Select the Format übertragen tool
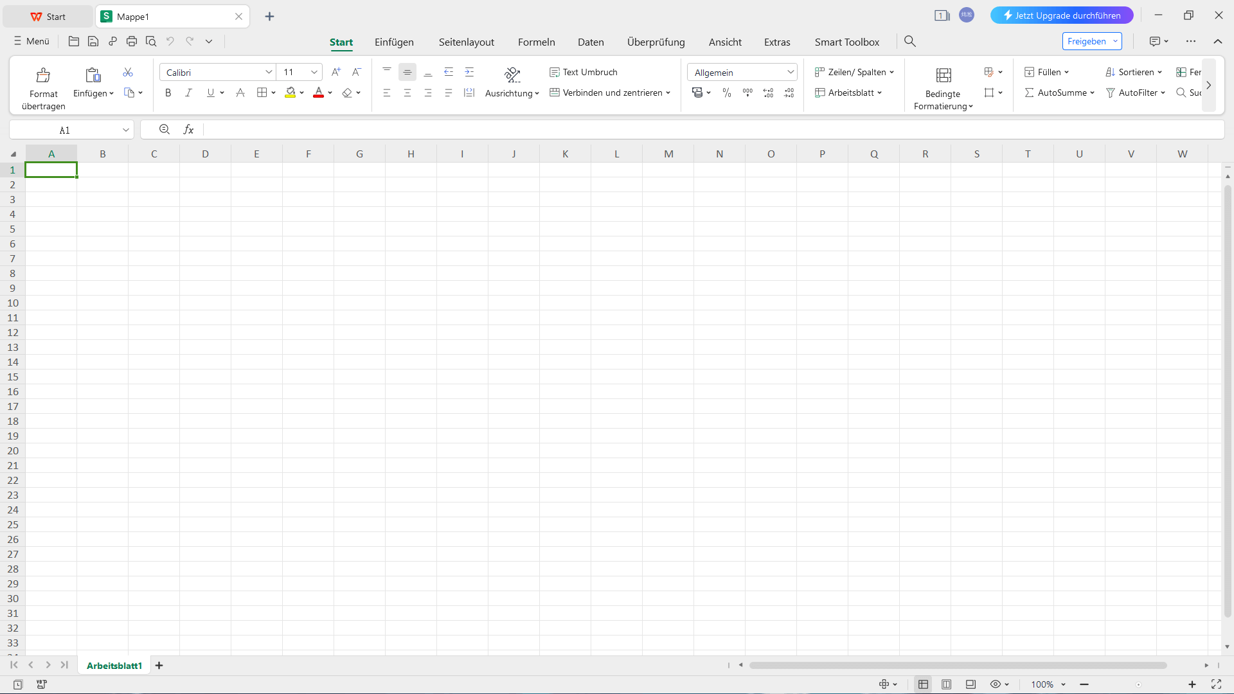Image resolution: width=1234 pixels, height=694 pixels. click(x=42, y=85)
